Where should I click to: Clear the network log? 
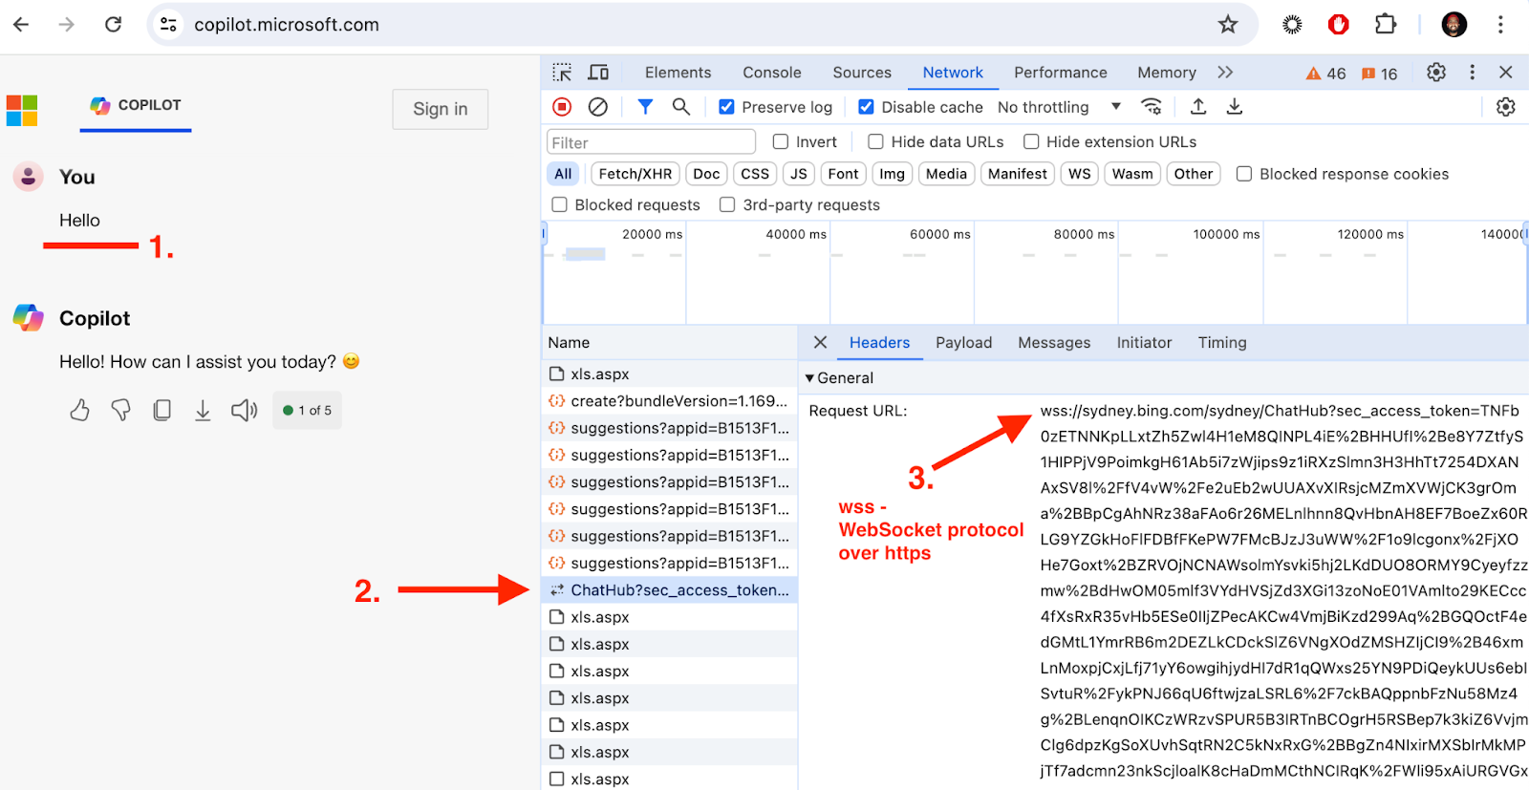coord(598,107)
